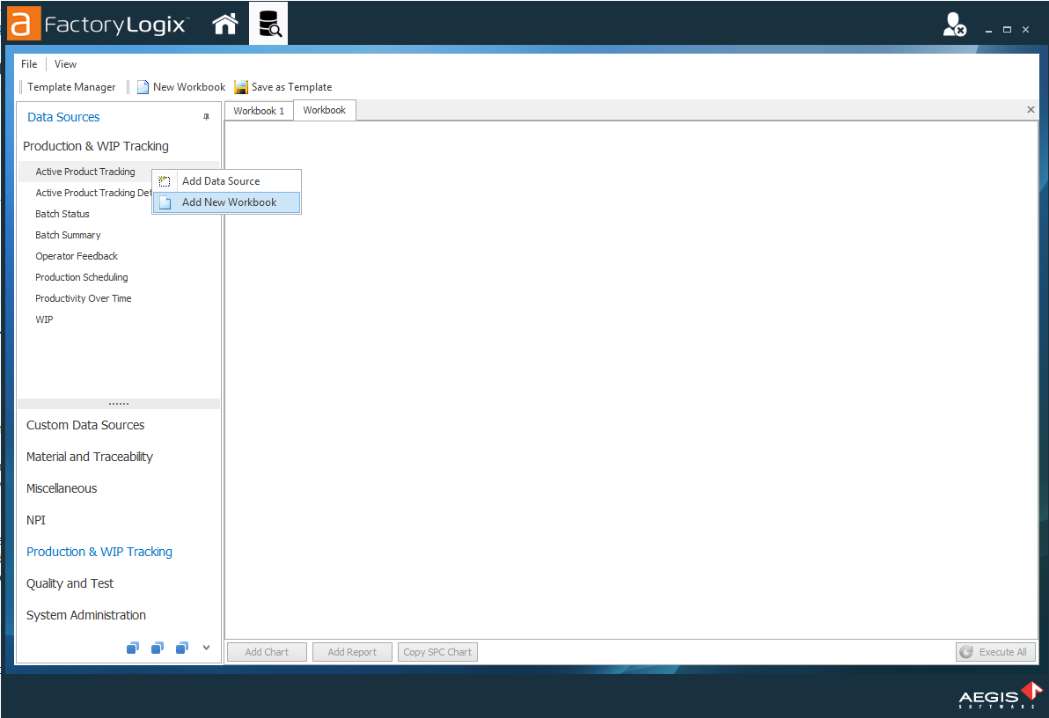This screenshot has width=1049, height=718.
Task: Click the Add Chart button
Action: [x=266, y=651]
